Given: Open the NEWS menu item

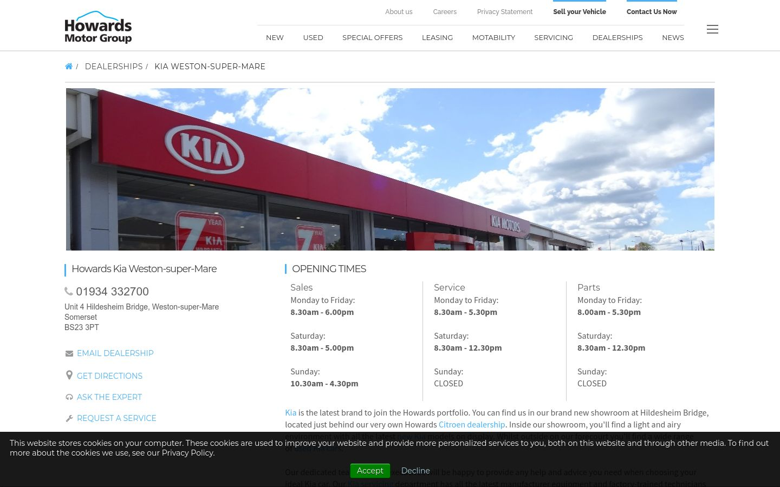Looking at the screenshot, I should tap(673, 37).
